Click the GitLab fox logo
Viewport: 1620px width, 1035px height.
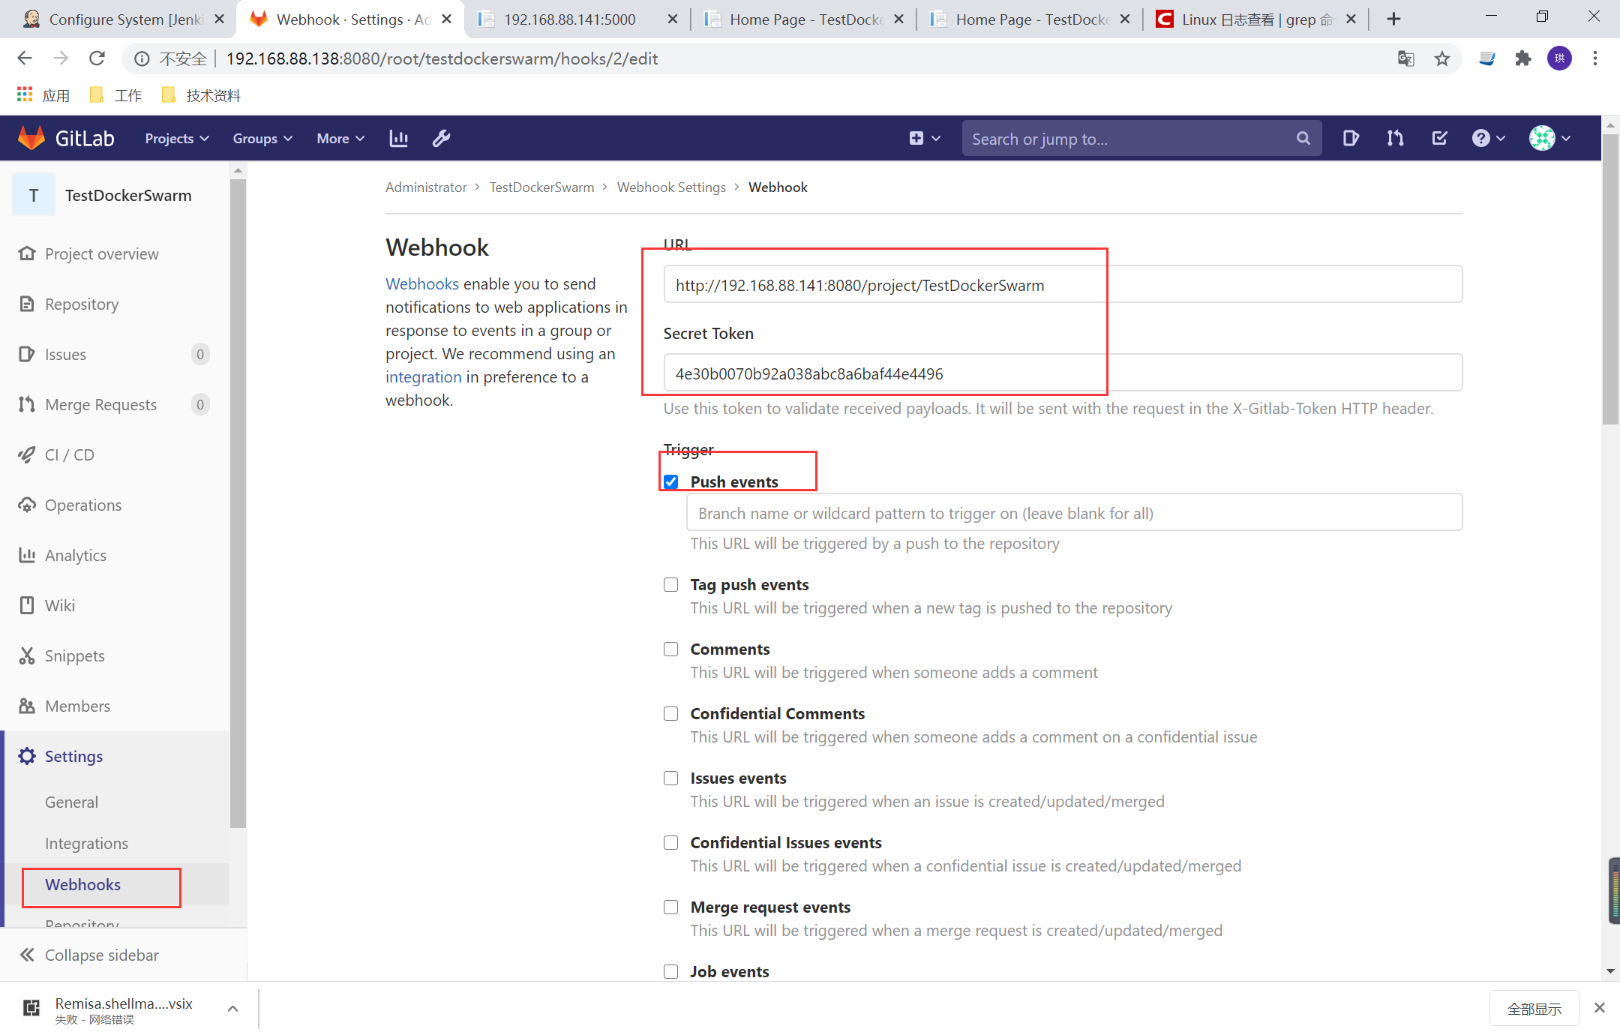pos(31,138)
